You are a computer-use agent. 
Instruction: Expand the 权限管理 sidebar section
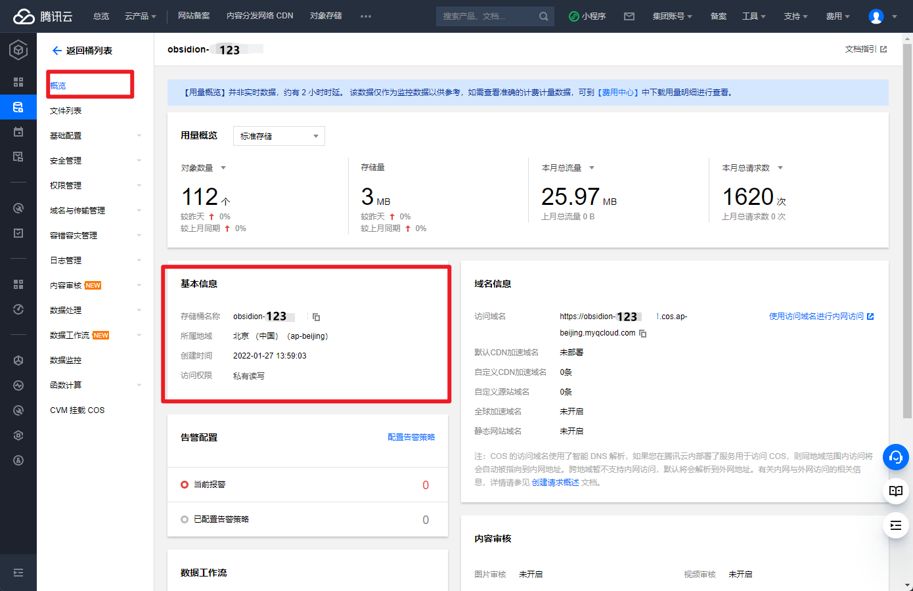click(95, 186)
